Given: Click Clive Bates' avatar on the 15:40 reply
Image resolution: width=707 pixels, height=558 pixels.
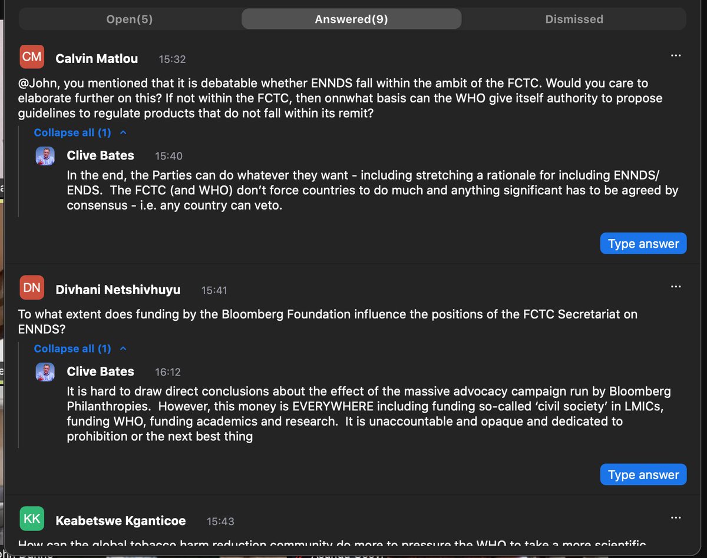Looking at the screenshot, I should pyautogui.click(x=45, y=156).
